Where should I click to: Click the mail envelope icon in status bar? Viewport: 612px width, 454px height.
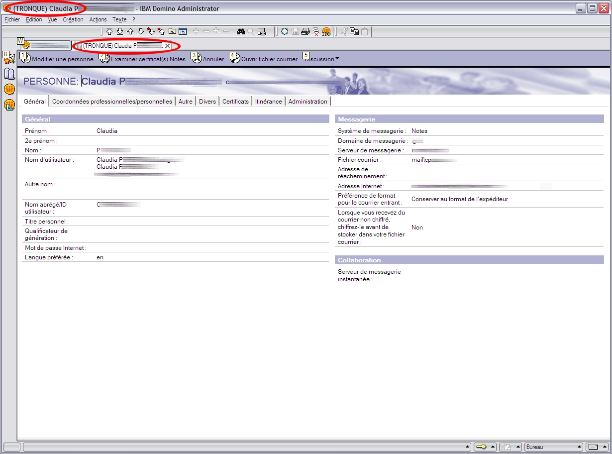coord(592,447)
